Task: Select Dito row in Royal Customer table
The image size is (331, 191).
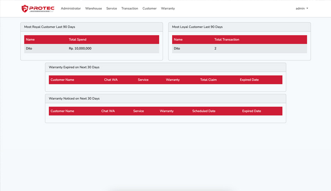Action: coord(29,48)
